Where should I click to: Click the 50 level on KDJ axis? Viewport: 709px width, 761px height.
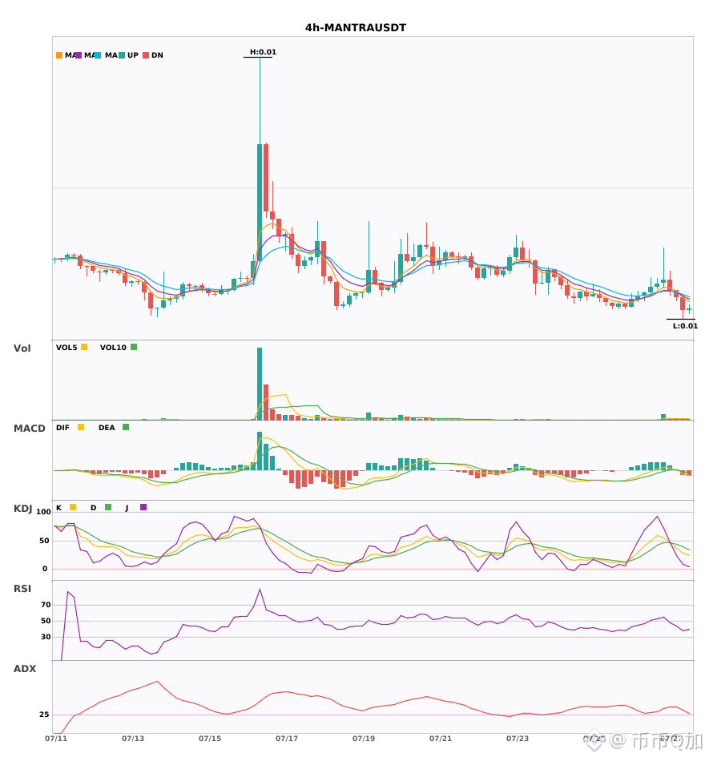pyautogui.click(x=45, y=541)
